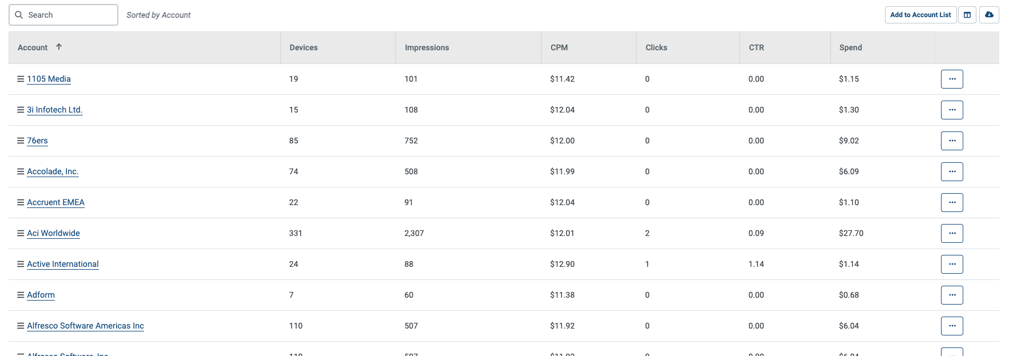Select CPM value $11.99

563,171
